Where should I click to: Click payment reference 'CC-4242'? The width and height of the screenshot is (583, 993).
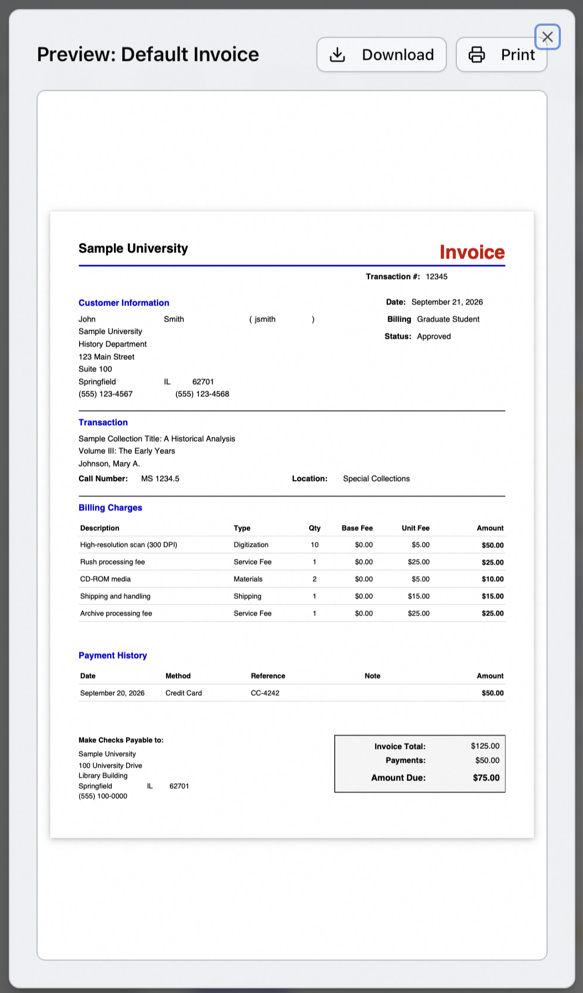pyautogui.click(x=265, y=693)
